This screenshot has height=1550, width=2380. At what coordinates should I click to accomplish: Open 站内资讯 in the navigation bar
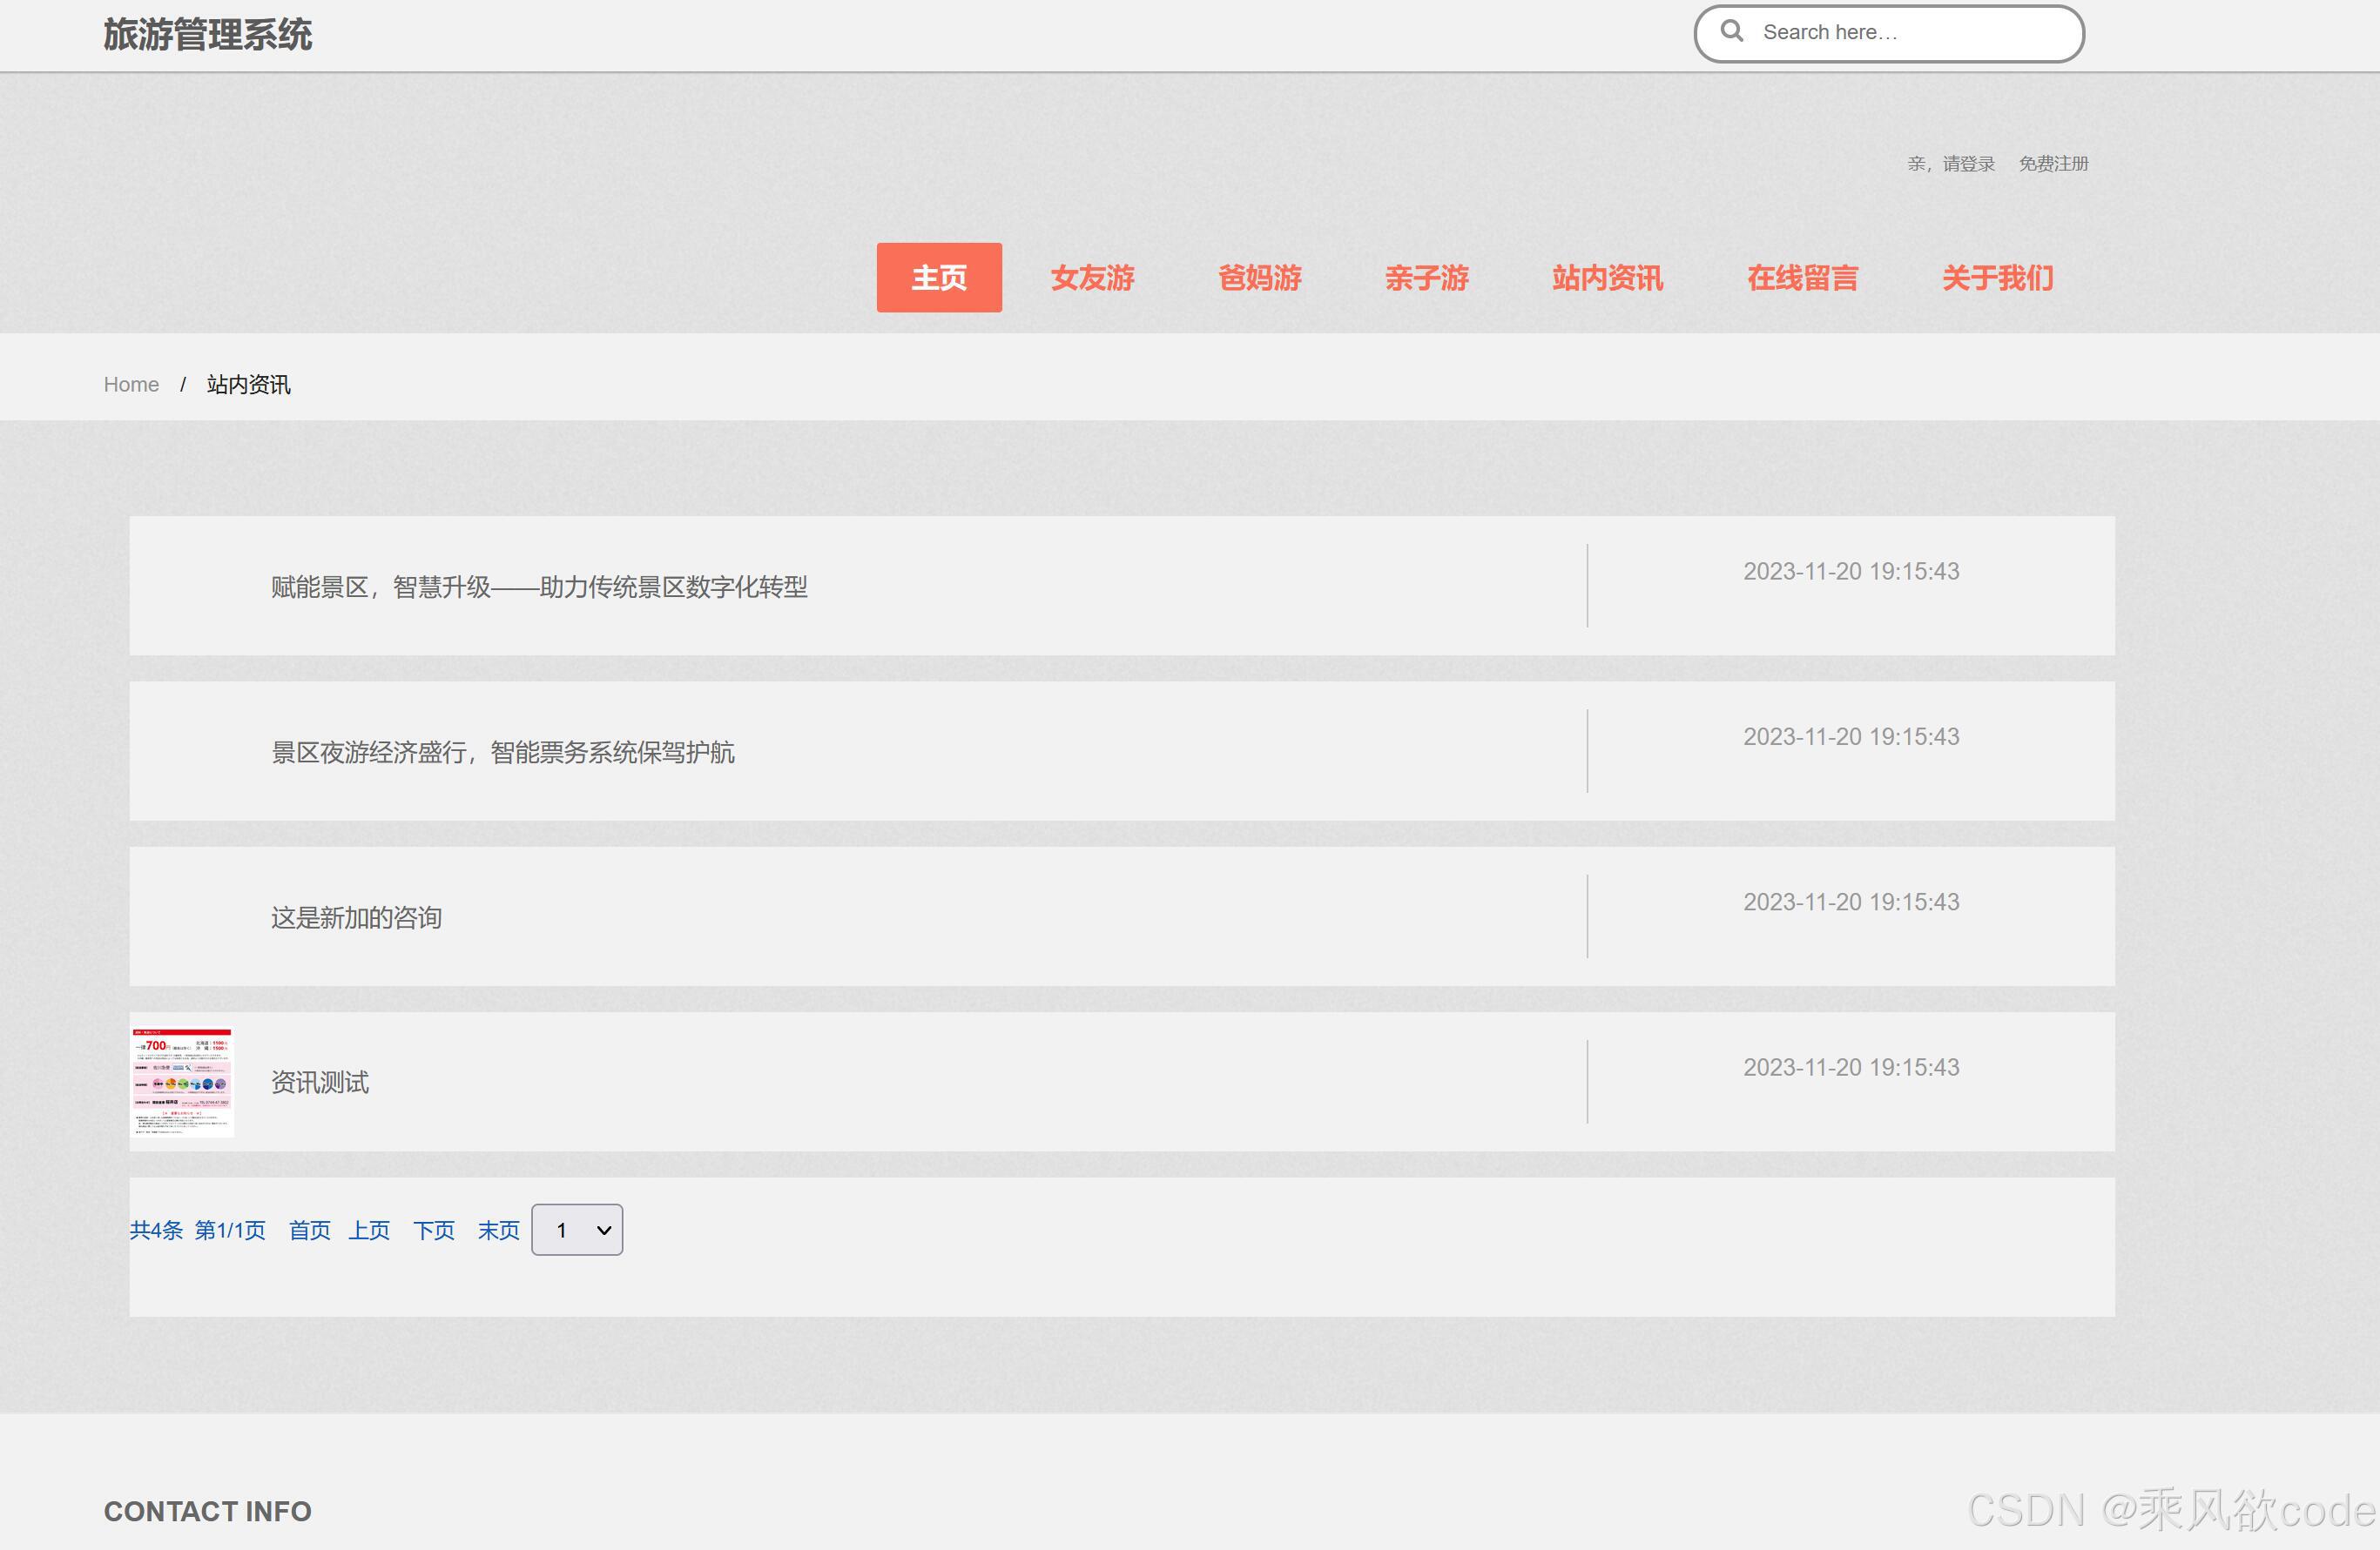pos(1607,278)
